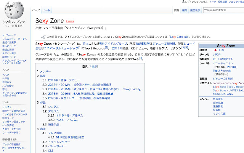Jump to 4.1 テレビ番組
Viewport: 244px width, 153px height.
[x=55, y=133]
